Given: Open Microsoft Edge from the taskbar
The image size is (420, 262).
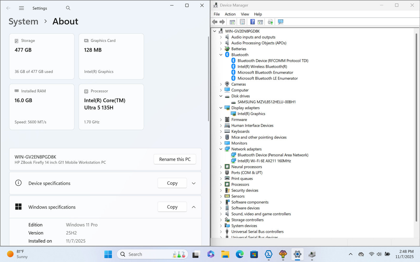Looking at the screenshot, I should point(239,254).
